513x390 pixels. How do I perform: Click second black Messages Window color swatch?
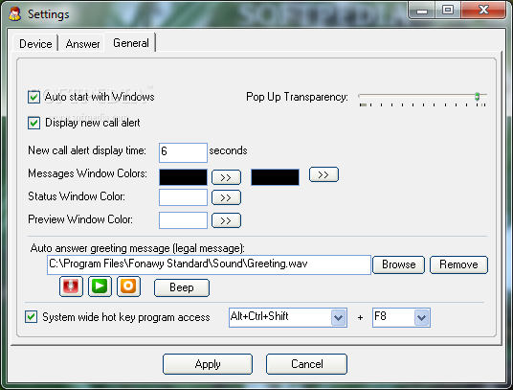pos(275,177)
